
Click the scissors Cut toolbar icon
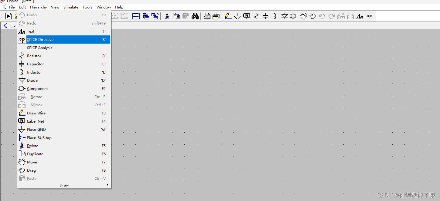pyautogui.click(x=167, y=16)
